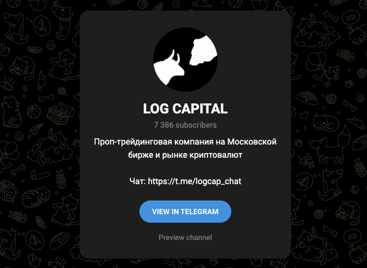Click the bunch of balloons near fish skeleton

pyautogui.click(x=315, y=61)
